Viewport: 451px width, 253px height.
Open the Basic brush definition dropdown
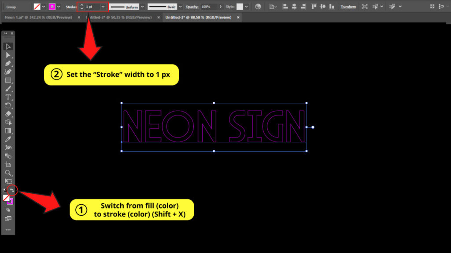pos(180,7)
